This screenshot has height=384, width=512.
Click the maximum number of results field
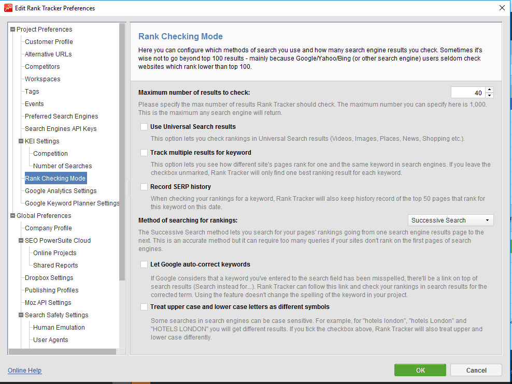tap(467, 93)
